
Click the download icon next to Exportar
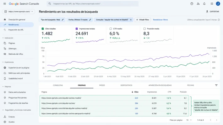coord(207,12)
